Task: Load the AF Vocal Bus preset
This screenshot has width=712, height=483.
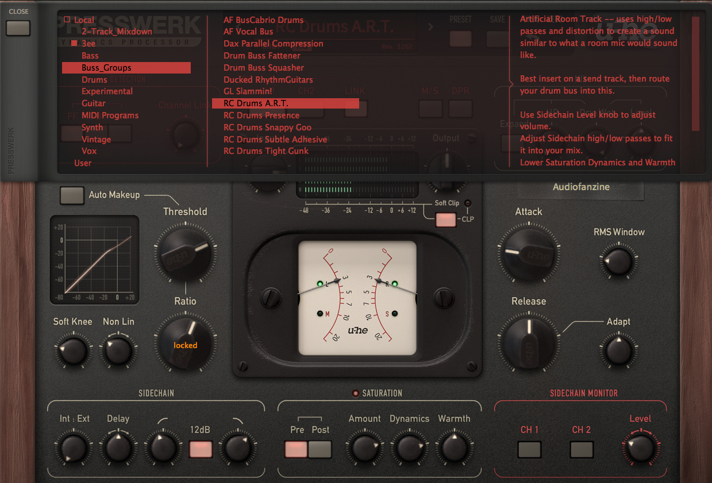Action: click(248, 32)
